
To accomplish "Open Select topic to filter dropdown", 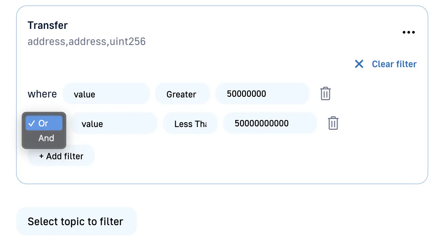I will [76, 221].
